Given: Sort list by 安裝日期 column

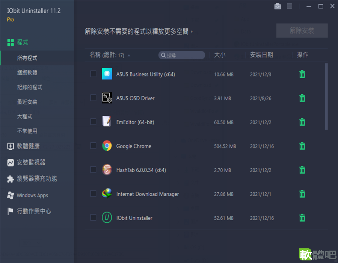Looking at the screenshot, I should (x=261, y=55).
